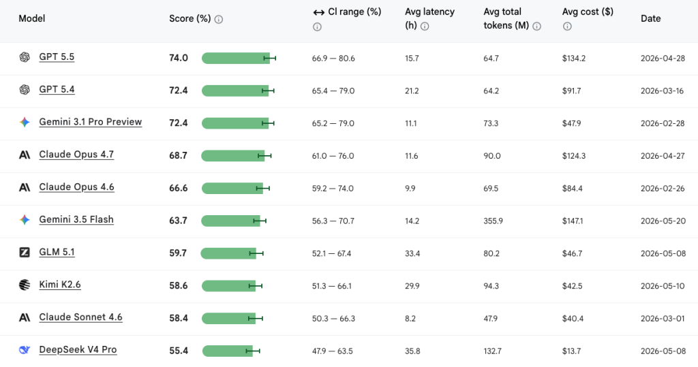Click the Kimi logo beside Kimi K2.6
This screenshot has width=698, height=367.
pos(25,285)
